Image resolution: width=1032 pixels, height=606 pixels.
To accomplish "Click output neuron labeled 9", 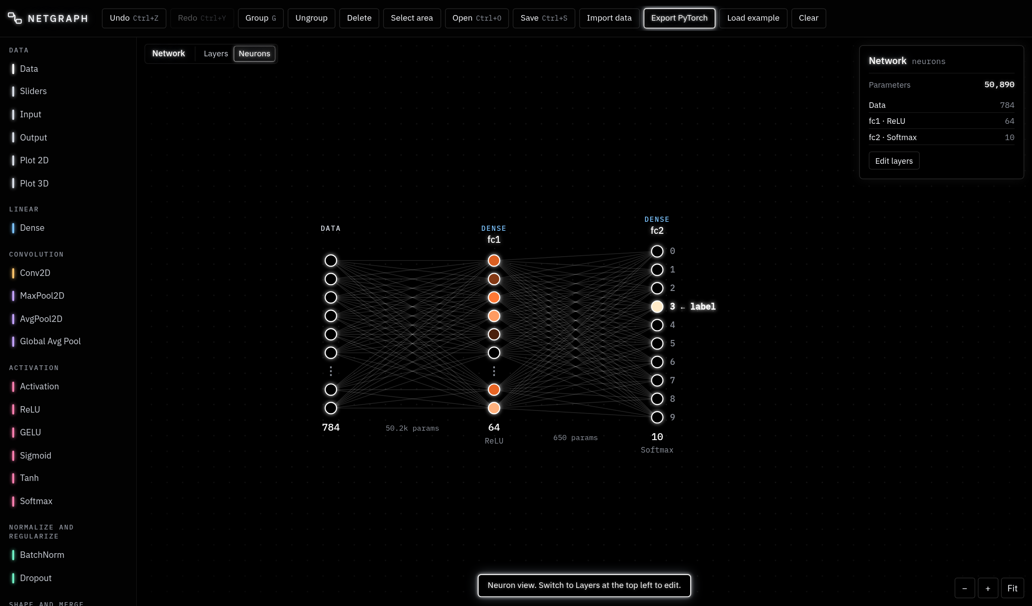I will coord(657,417).
